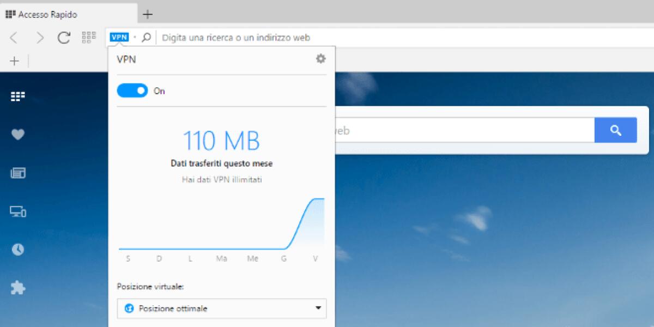Click the VPN badge in the address bar
The image size is (654, 327).
[119, 37]
